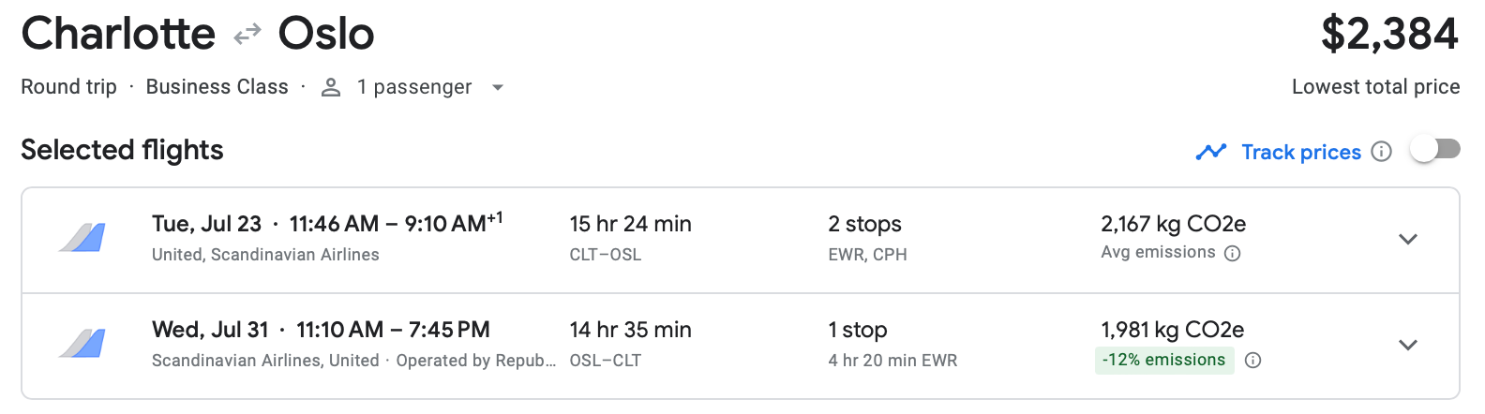Expand the Tue, Jul 23 flight details
This screenshot has width=1485, height=414.
pos(1407,239)
